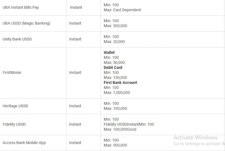
Task: Click the Heritage USSD method name
Action: [x=15, y=106]
